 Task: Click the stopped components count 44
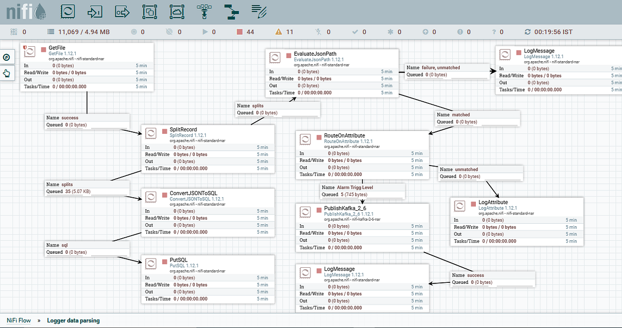(246, 32)
